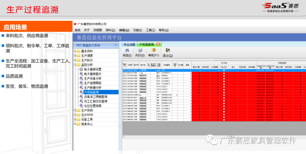Toggle 终止生产 checkbox in the selected 分件 5555 row
The width and height of the screenshot is (306, 154).
tap(224, 70)
